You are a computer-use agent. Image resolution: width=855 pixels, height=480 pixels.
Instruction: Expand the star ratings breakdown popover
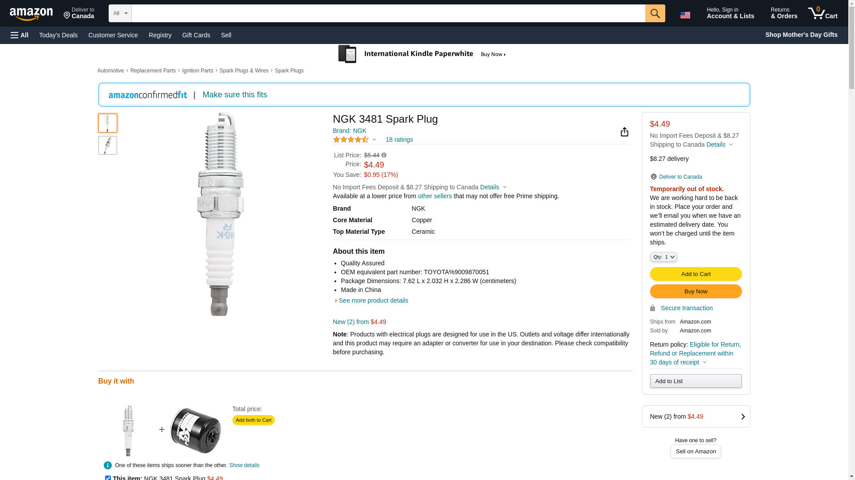click(374, 140)
